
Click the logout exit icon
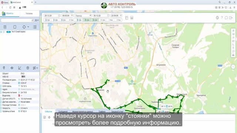[231, 18]
